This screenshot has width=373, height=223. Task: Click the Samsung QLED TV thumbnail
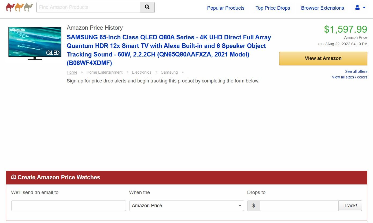pos(35,43)
